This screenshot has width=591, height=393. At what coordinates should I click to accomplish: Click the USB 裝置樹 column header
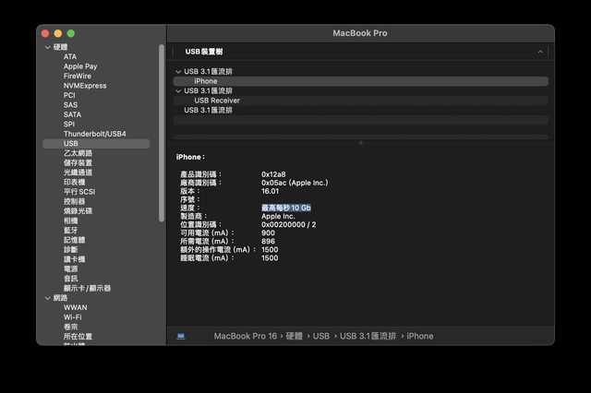[x=205, y=52]
